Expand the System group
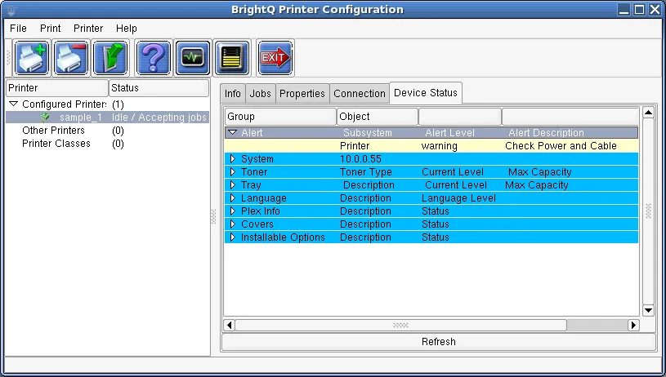This screenshot has width=666, height=377. [x=232, y=158]
